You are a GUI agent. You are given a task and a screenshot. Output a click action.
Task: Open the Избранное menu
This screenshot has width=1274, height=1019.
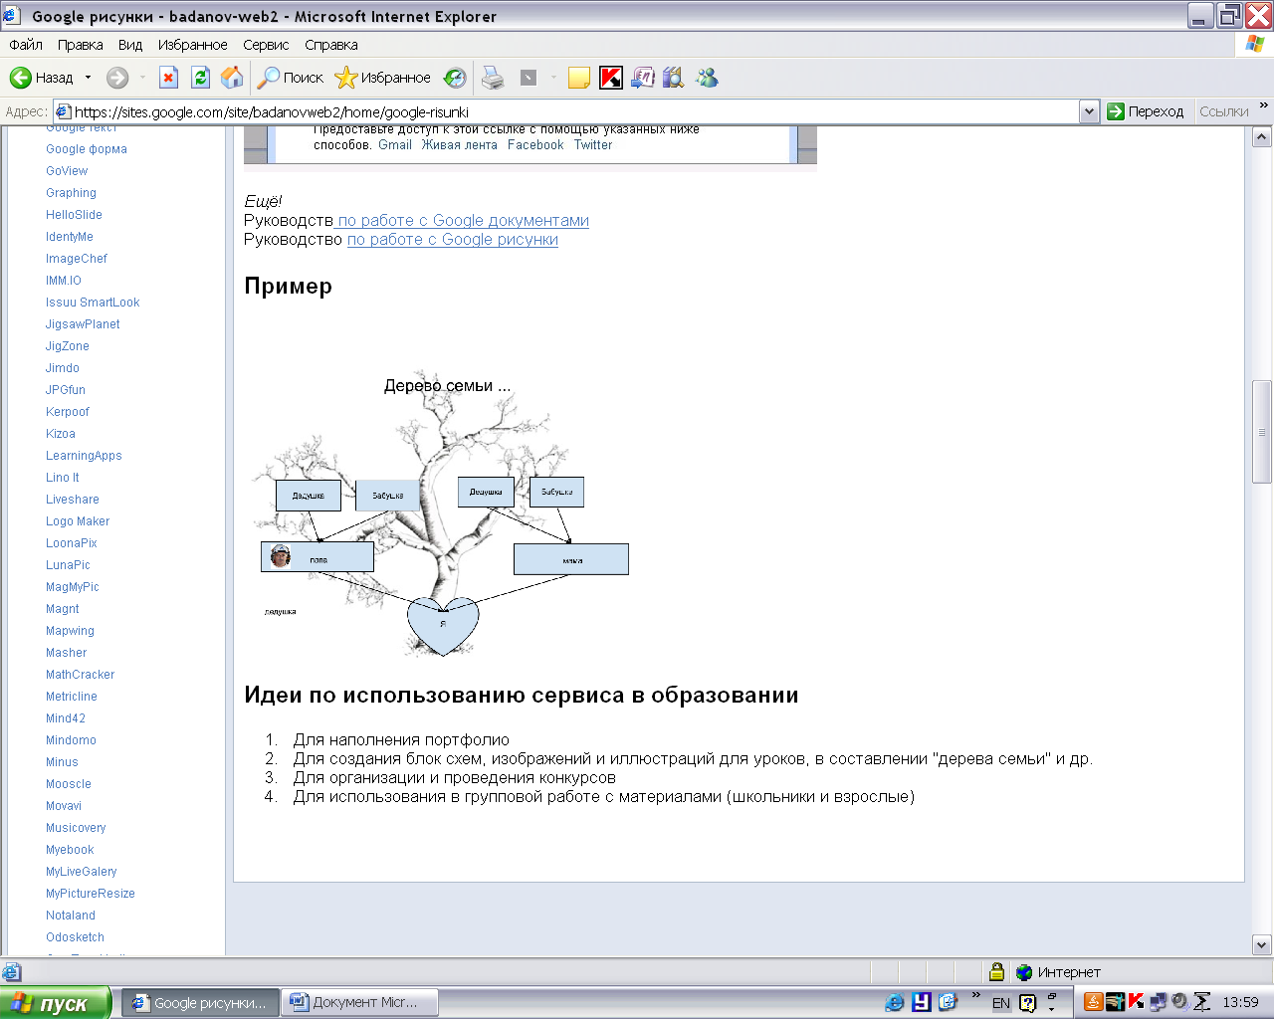[193, 45]
